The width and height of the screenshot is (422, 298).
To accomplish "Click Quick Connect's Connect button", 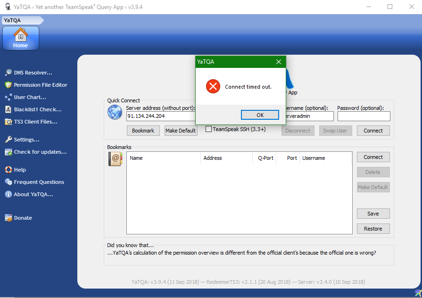I will pos(373,131).
